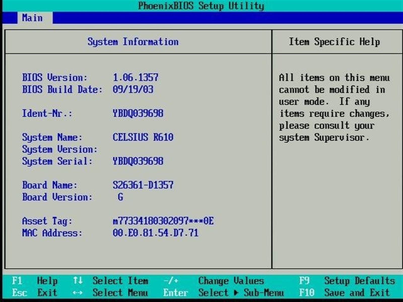Viewport: 403px width, 302px height.
Task: Click the Select Menu legend
Action: [x=120, y=293]
